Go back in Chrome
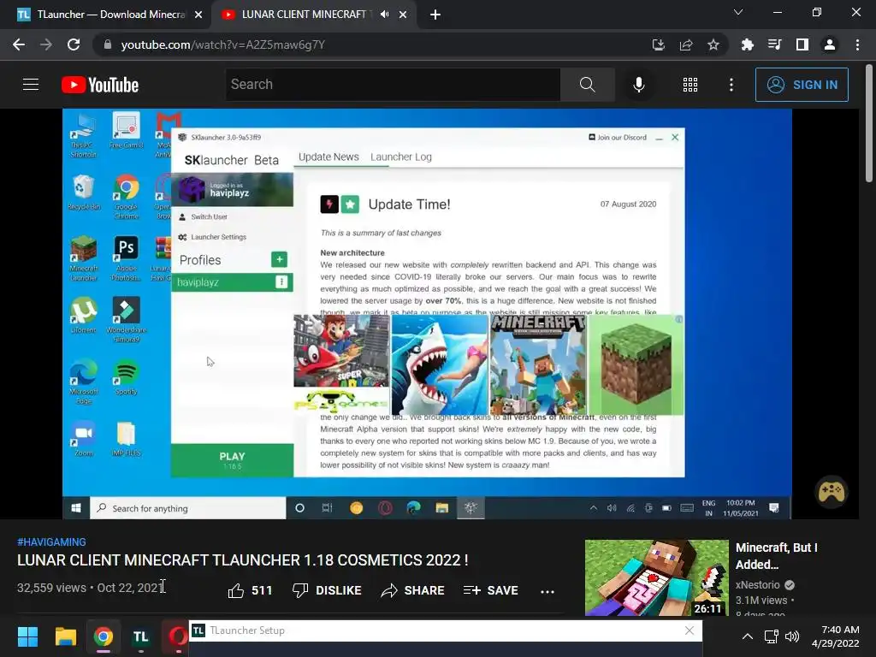876x657 pixels. click(x=19, y=44)
